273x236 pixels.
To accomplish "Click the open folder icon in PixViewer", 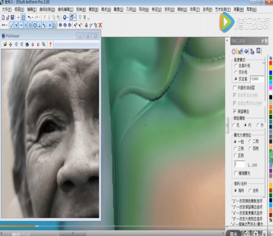I will [x=5, y=45].
